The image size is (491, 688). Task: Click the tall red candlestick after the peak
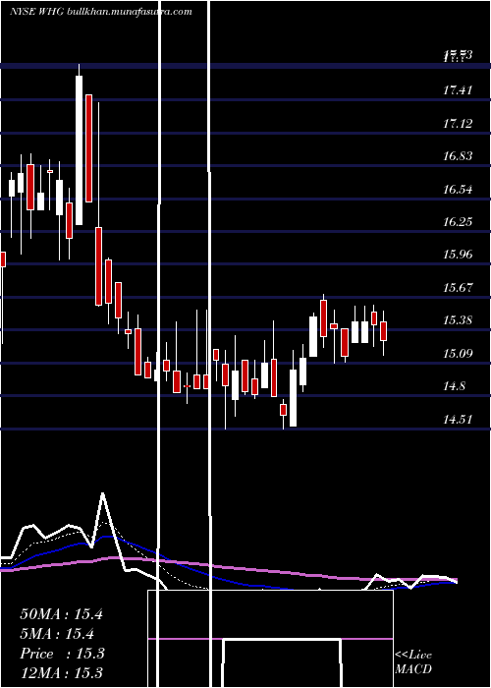click(89, 148)
